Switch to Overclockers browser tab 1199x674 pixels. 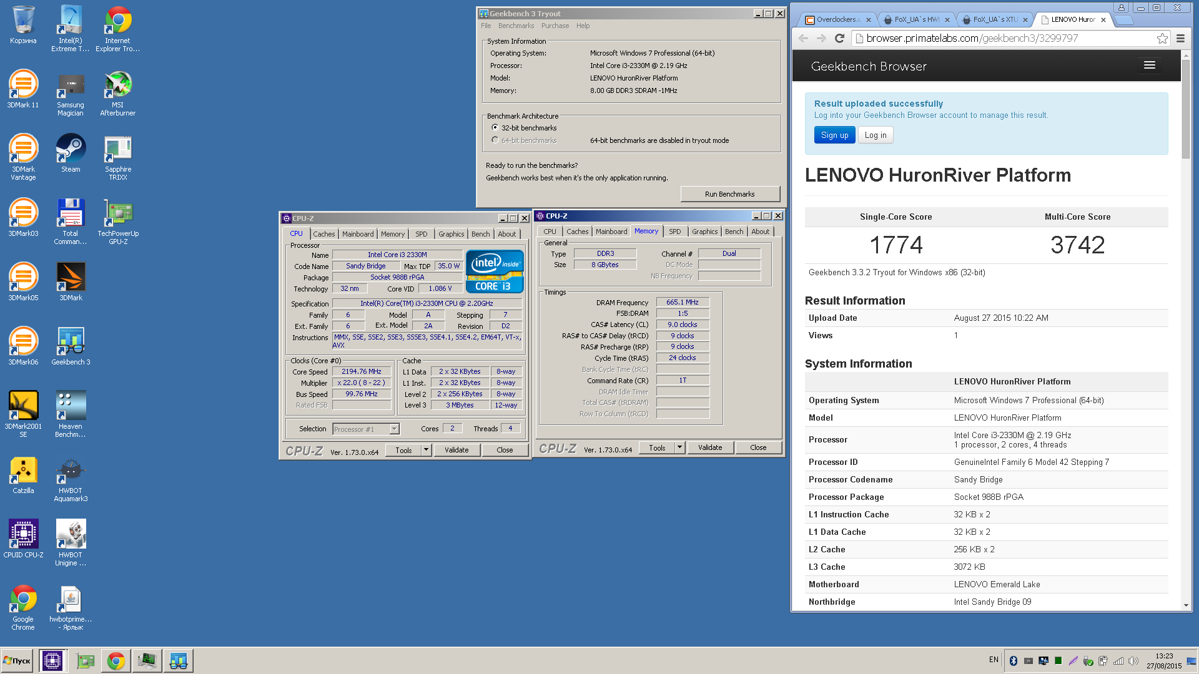tap(838, 19)
